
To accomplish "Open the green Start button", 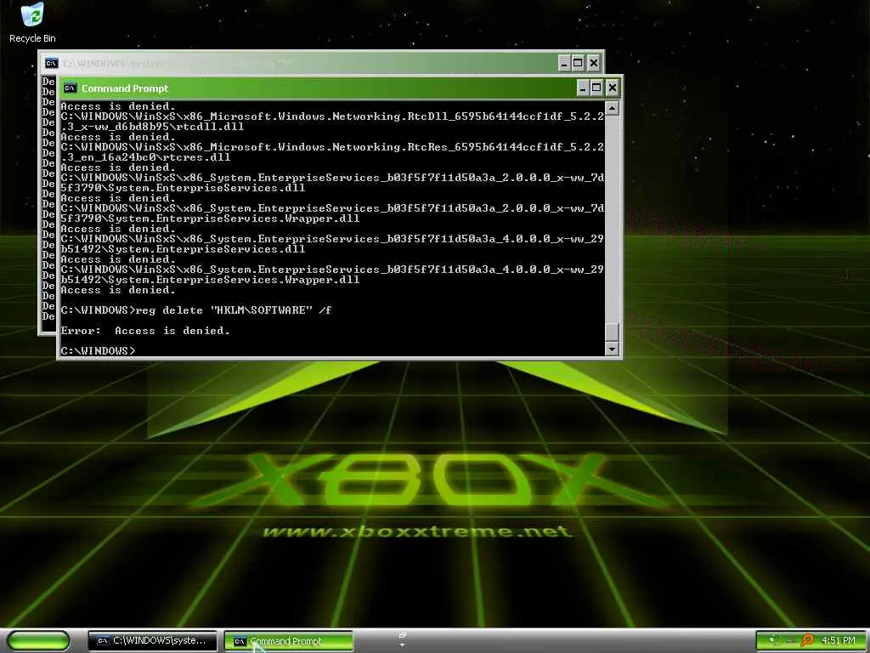I will tap(38, 641).
